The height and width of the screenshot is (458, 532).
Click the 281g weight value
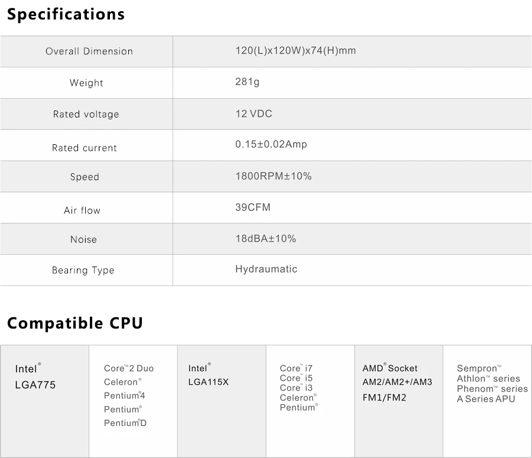247,82
